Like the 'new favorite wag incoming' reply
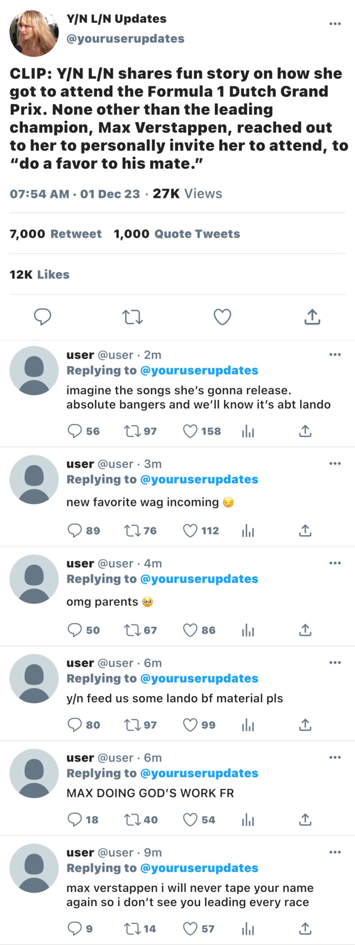 [x=190, y=531]
